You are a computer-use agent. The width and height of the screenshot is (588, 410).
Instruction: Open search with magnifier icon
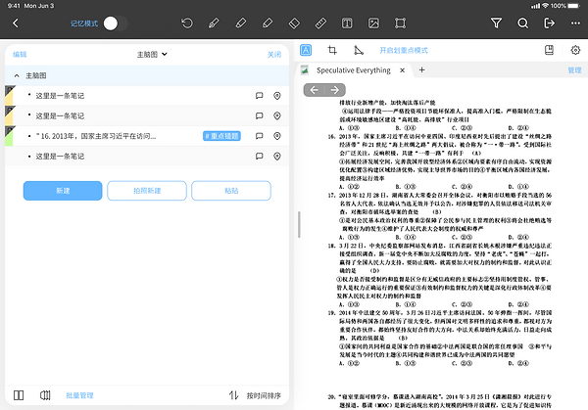click(x=522, y=23)
